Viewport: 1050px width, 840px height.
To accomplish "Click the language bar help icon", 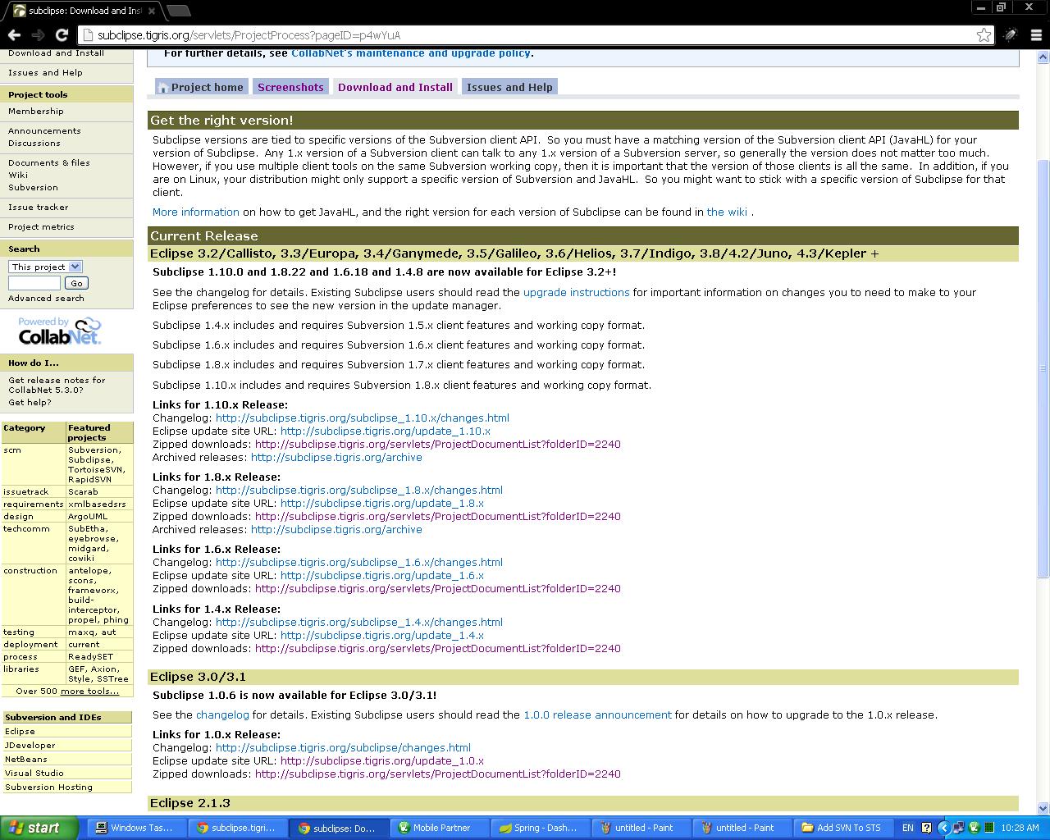I will [x=927, y=828].
